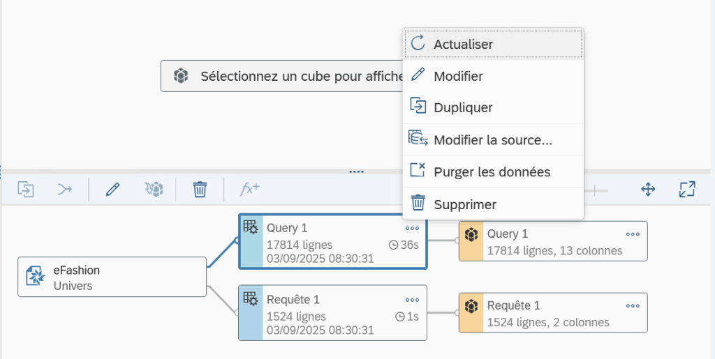Click Purger les données menu entry
The height and width of the screenshot is (359, 715).
click(x=492, y=172)
